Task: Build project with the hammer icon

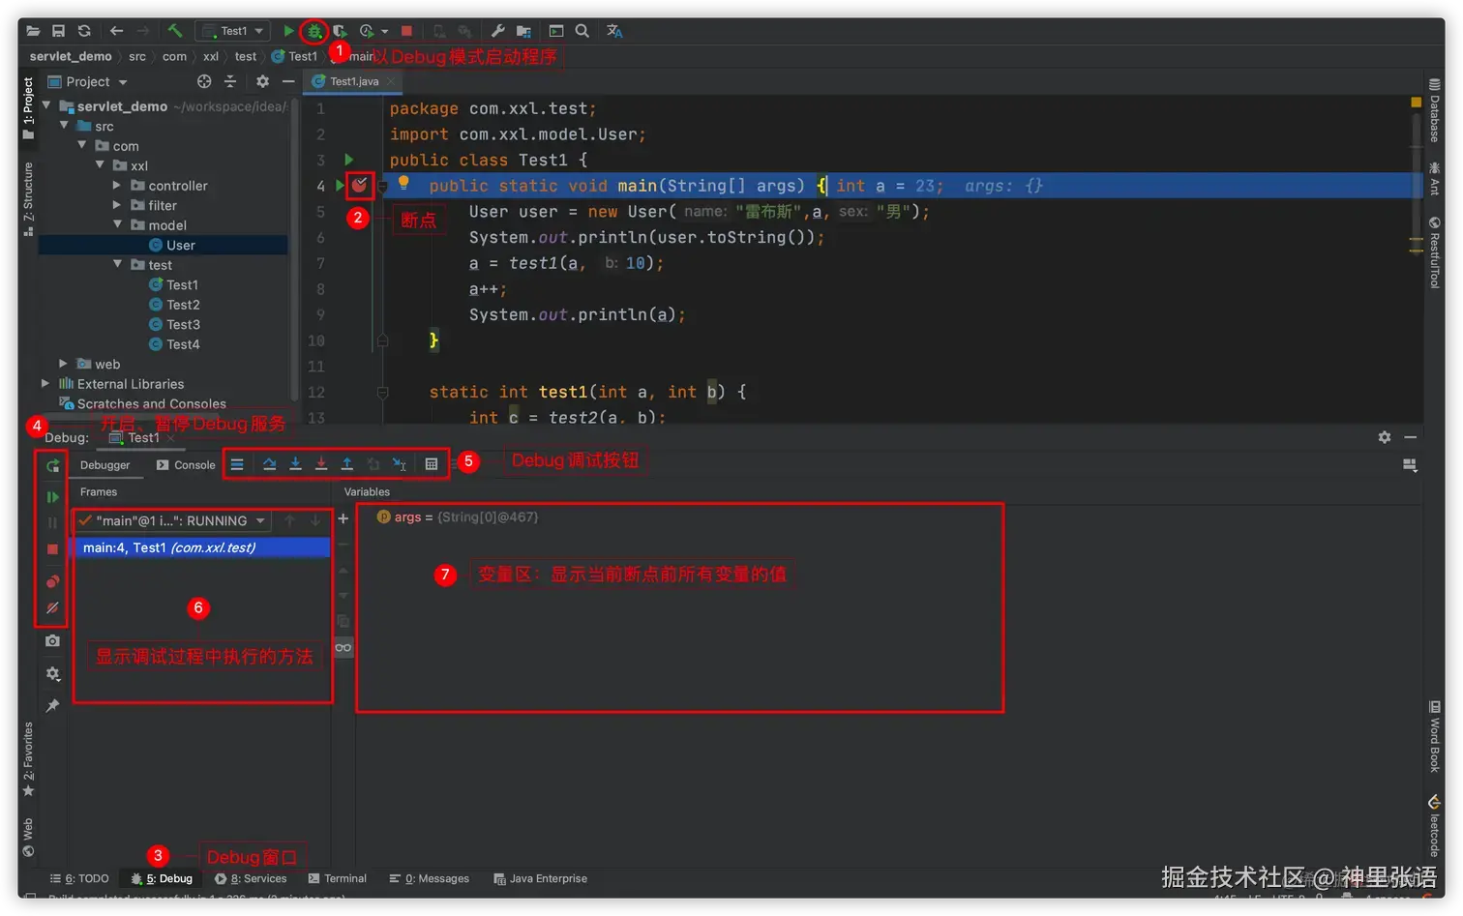Action: pyautogui.click(x=175, y=31)
